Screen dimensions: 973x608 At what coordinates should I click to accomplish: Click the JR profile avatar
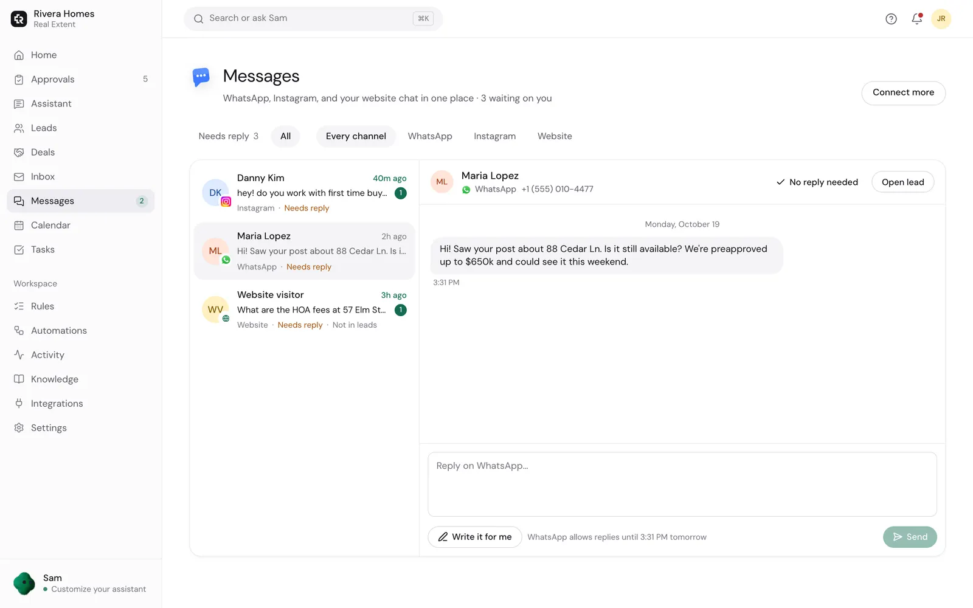coord(941,19)
